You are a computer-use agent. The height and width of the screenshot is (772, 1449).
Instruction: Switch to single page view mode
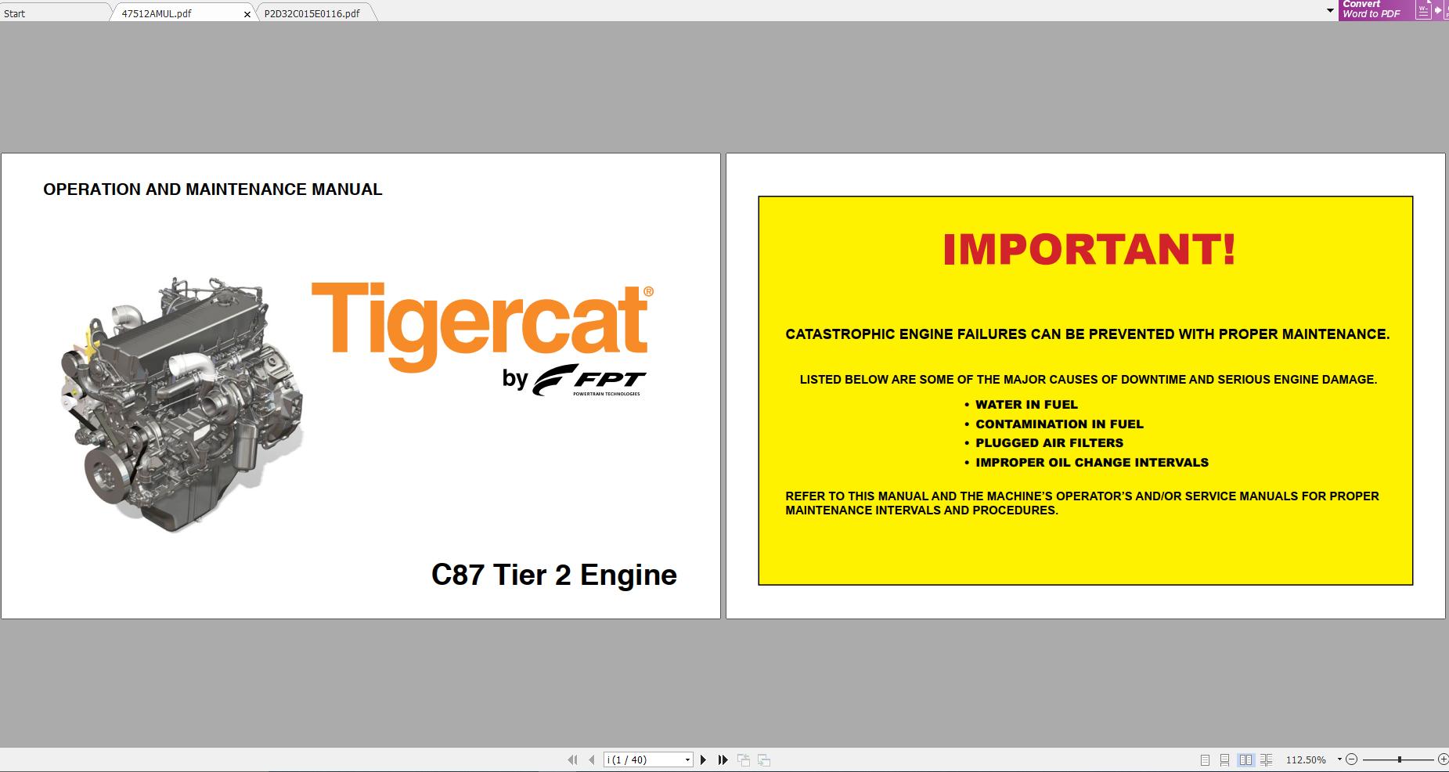(x=1204, y=759)
